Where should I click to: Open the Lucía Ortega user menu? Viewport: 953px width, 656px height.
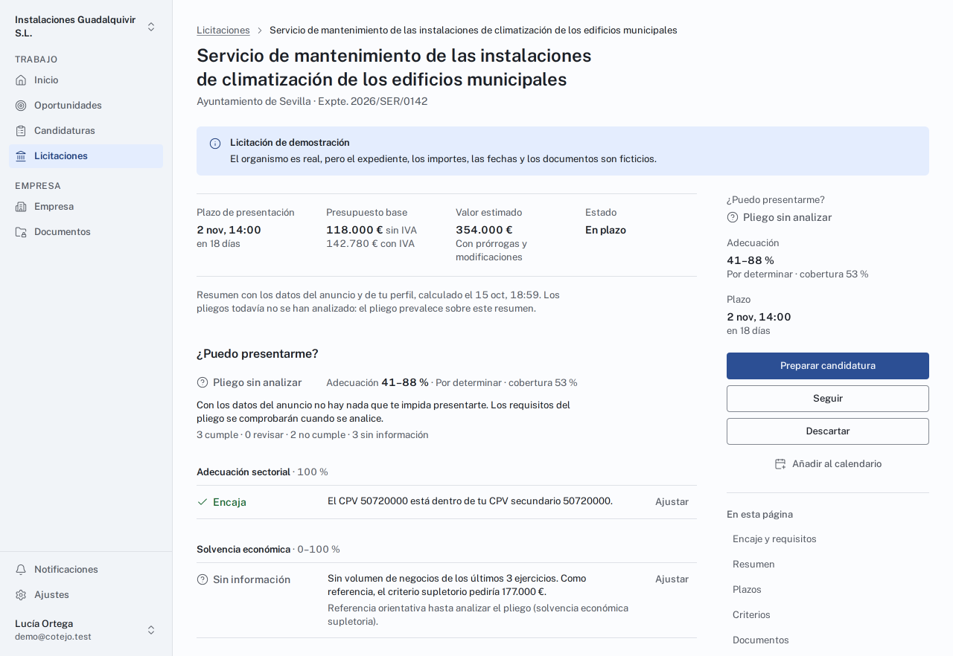coord(86,630)
